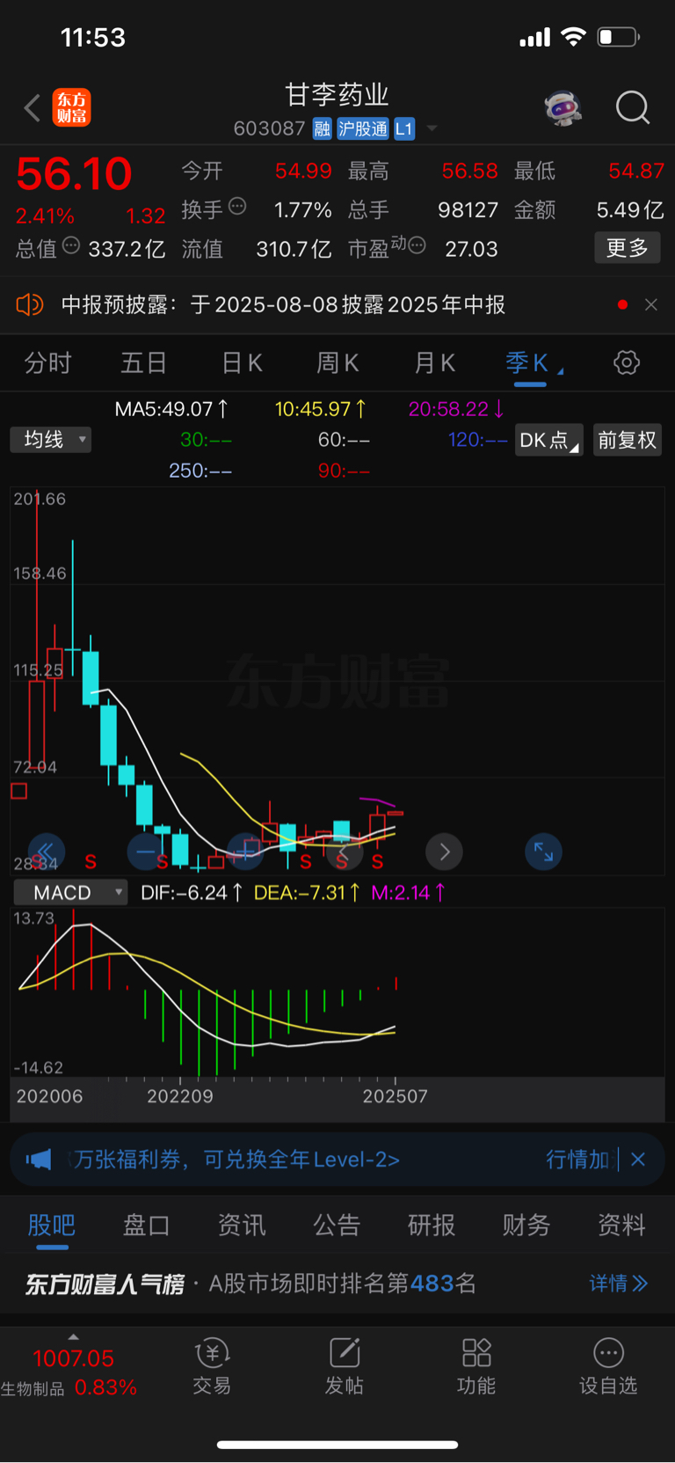This screenshot has width=675, height=1463.
Task: Jump chart back with double-left arrow
Action: (47, 851)
